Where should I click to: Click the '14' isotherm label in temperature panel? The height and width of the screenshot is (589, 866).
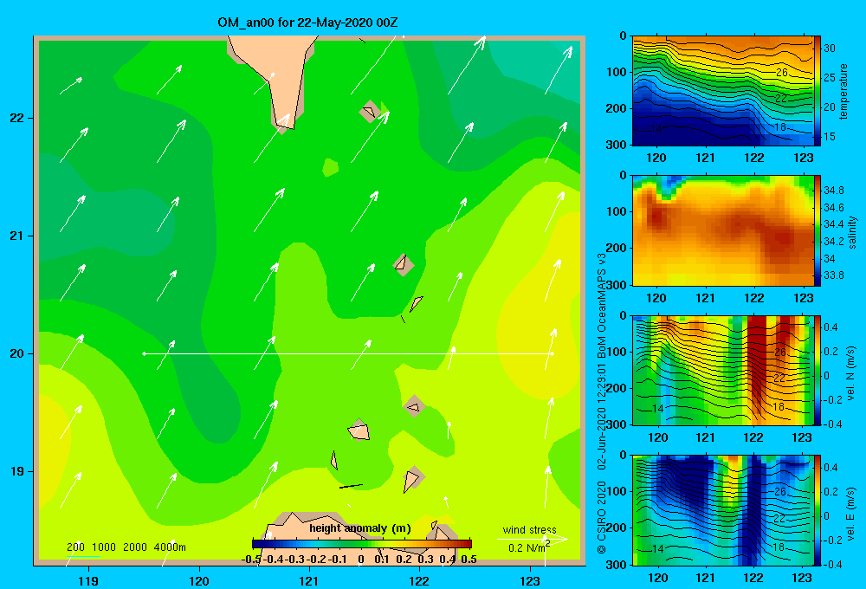tap(656, 129)
